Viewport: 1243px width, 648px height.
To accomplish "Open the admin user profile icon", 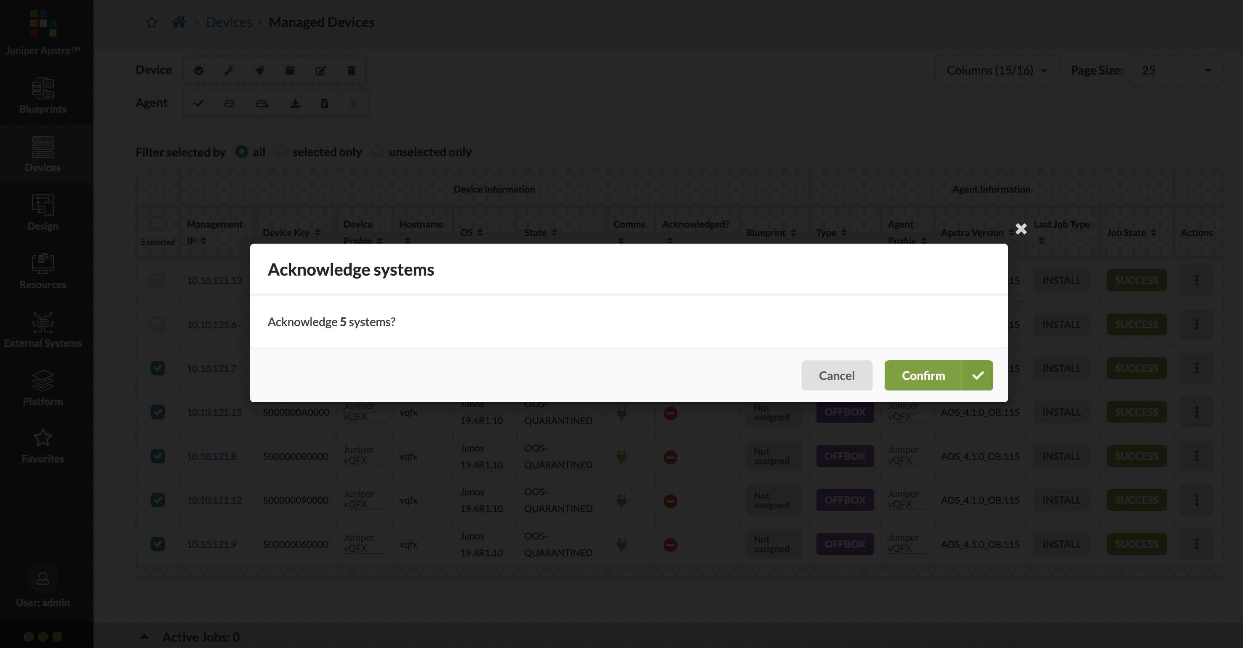I will [43, 578].
